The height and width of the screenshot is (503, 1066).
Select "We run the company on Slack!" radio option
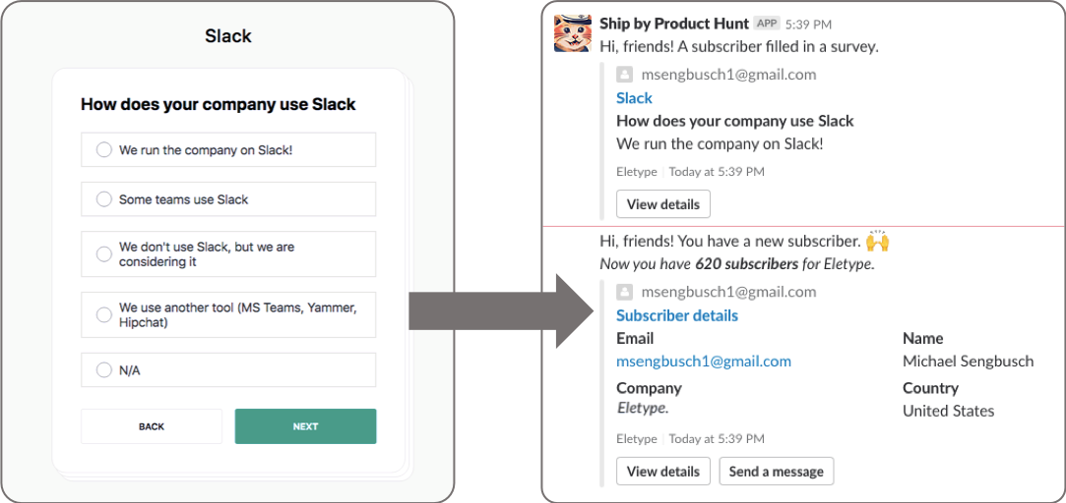pos(103,150)
